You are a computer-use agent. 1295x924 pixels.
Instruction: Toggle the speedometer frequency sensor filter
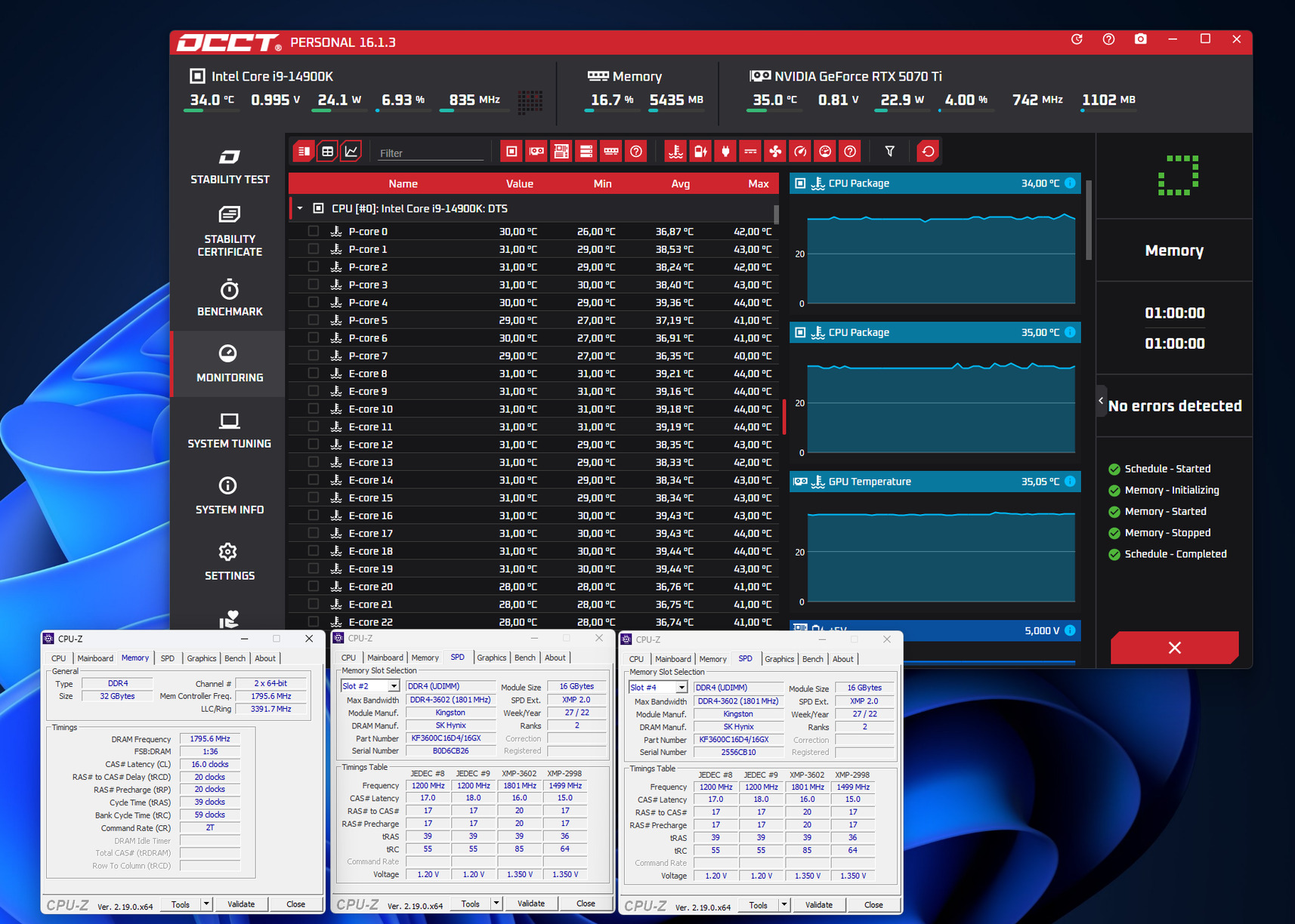point(800,152)
